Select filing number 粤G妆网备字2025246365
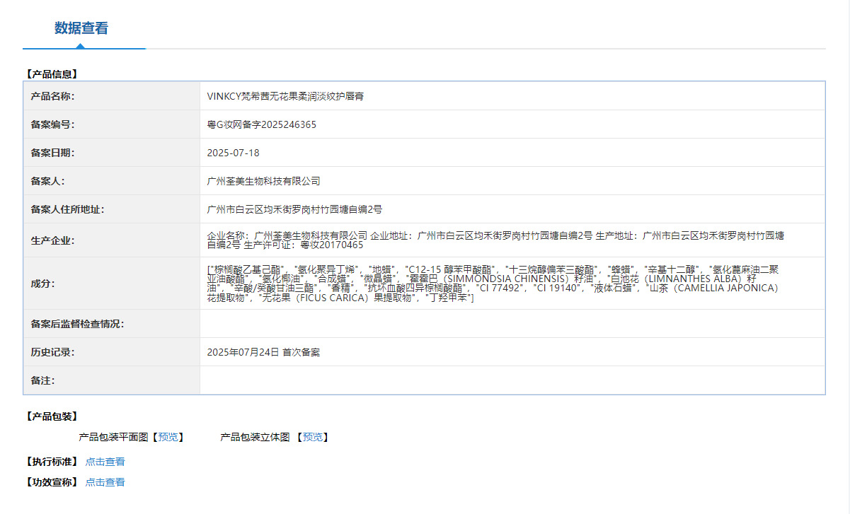Viewport: 850px width, 514px height. point(261,124)
